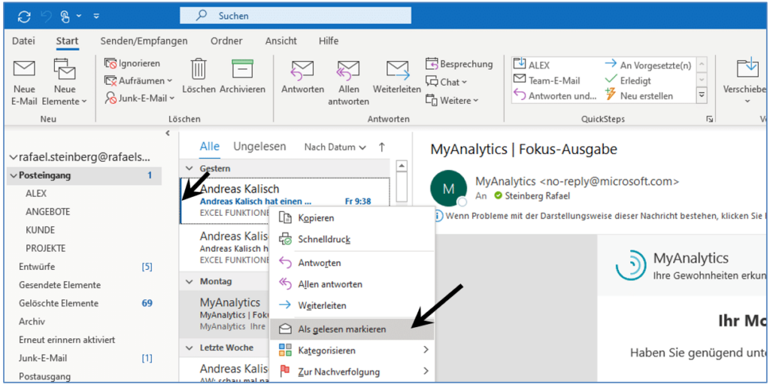Collapse the Gestern message group
This screenshot has width=770, height=385.
tap(189, 168)
